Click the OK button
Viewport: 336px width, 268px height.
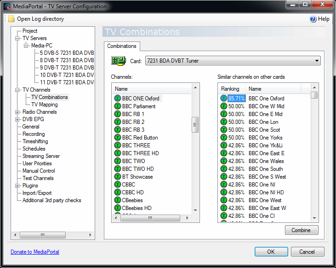(x=271, y=252)
